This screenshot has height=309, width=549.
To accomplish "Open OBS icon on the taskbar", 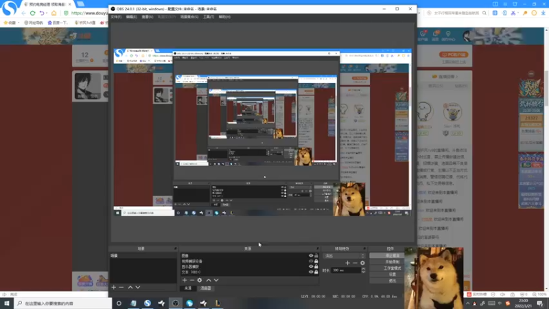I will click(x=176, y=303).
